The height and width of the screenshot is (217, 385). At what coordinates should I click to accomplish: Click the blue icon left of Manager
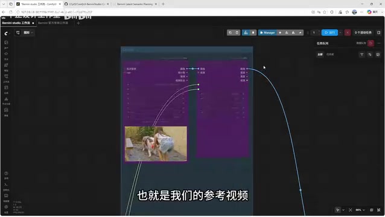pos(246,33)
